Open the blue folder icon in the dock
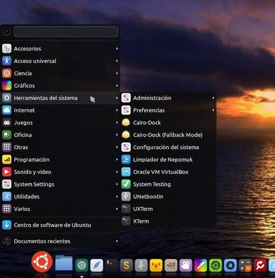275x278 pixels. click(64, 263)
